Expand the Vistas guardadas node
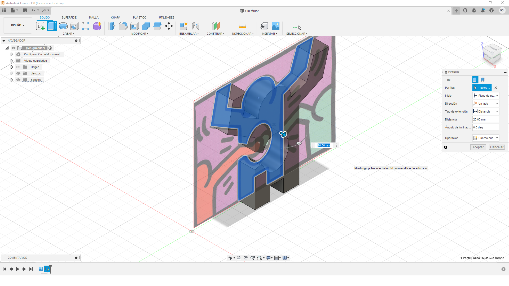509x286 pixels. point(12,61)
